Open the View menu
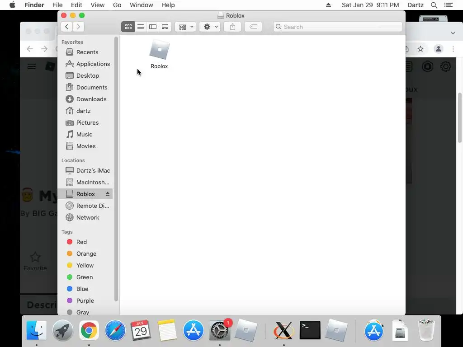The width and height of the screenshot is (463, 347). pyautogui.click(x=98, y=5)
